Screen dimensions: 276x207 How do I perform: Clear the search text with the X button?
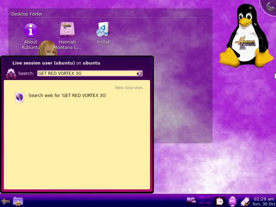(x=139, y=73)
